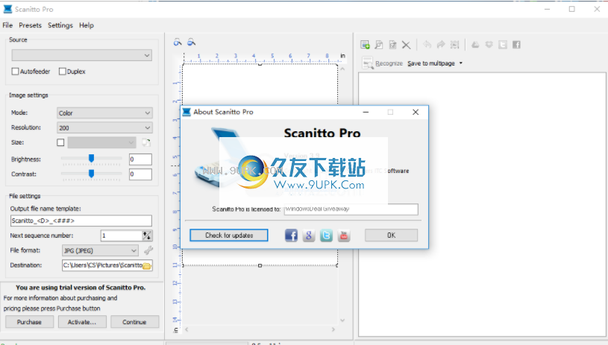
Task: Click the Check for updates button
Action: [x=229, y=235]
